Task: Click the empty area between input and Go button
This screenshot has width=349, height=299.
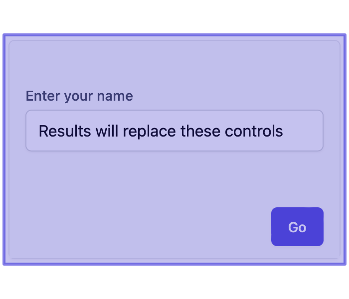Action: tap(174, 179)
